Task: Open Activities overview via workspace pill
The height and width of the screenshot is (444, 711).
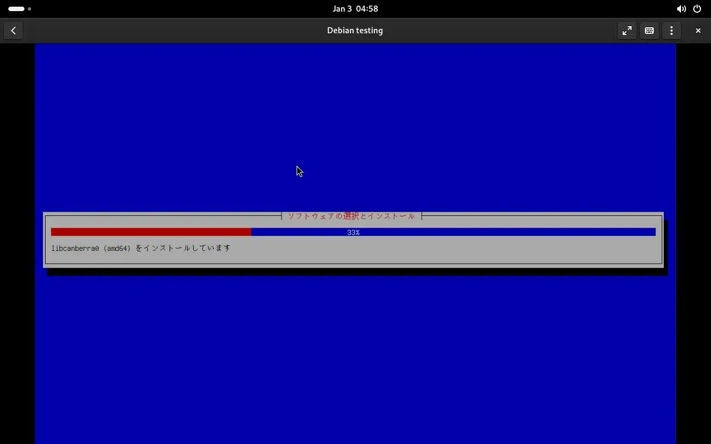Action: tap(19, 9)
